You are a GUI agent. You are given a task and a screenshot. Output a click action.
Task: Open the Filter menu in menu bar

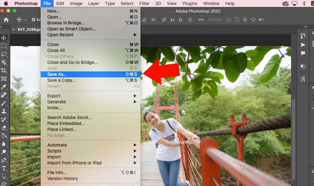(x=144, y=3)
